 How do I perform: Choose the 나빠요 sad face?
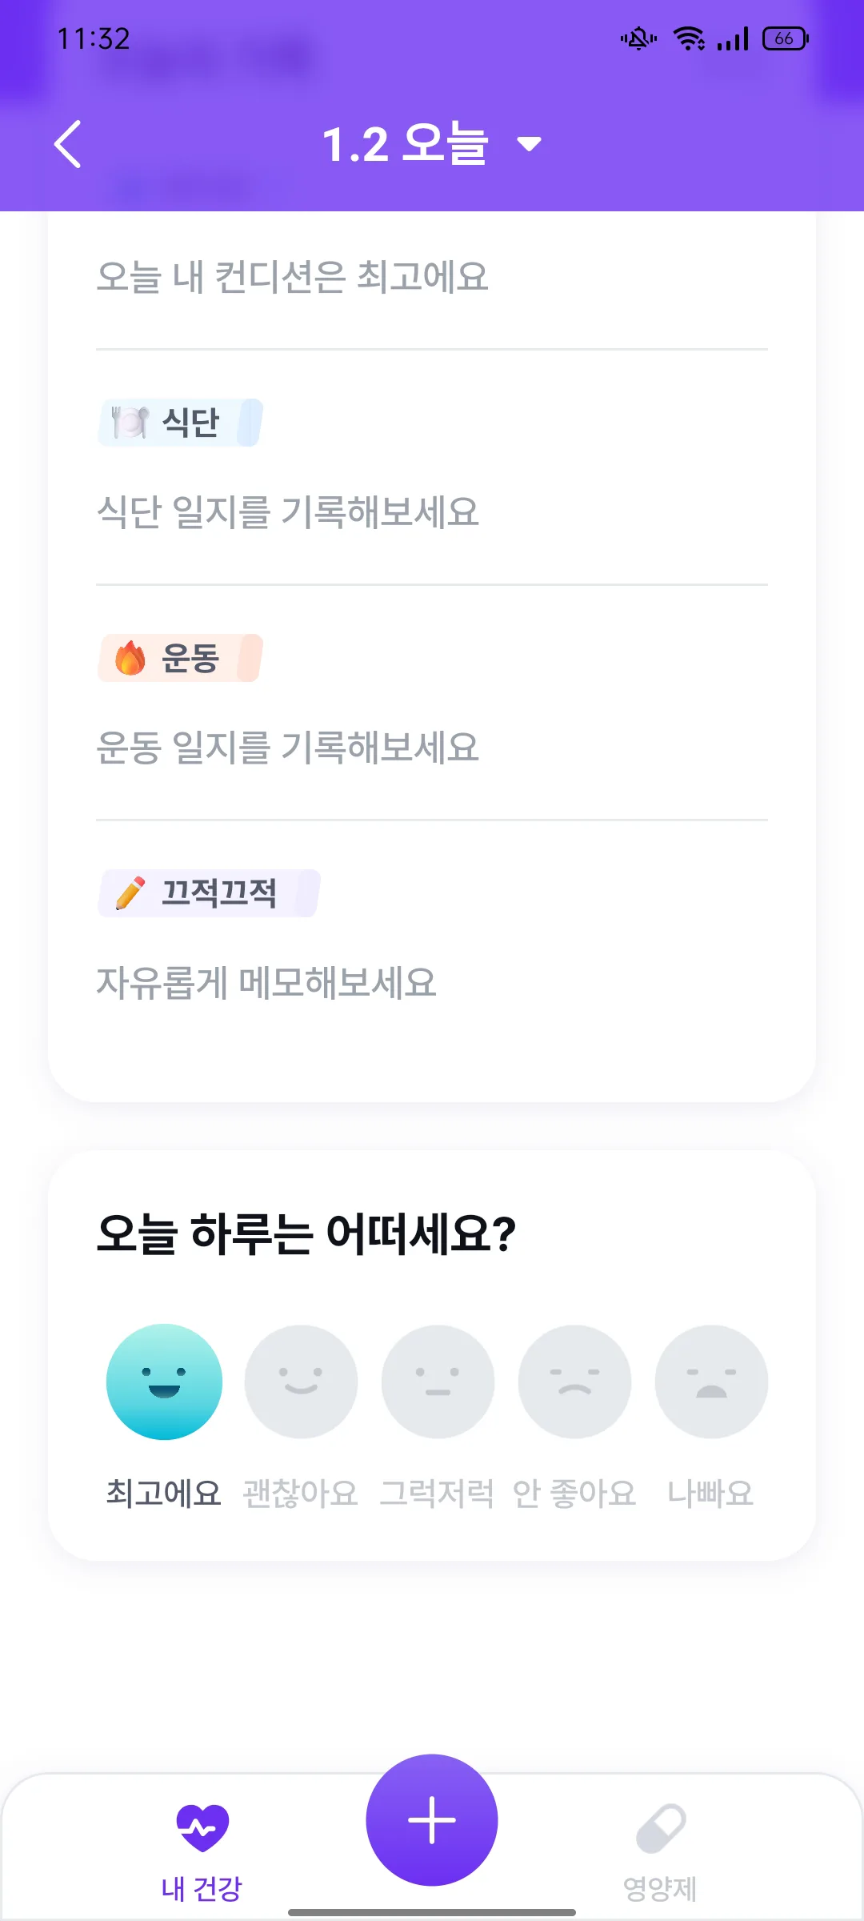711,1382
